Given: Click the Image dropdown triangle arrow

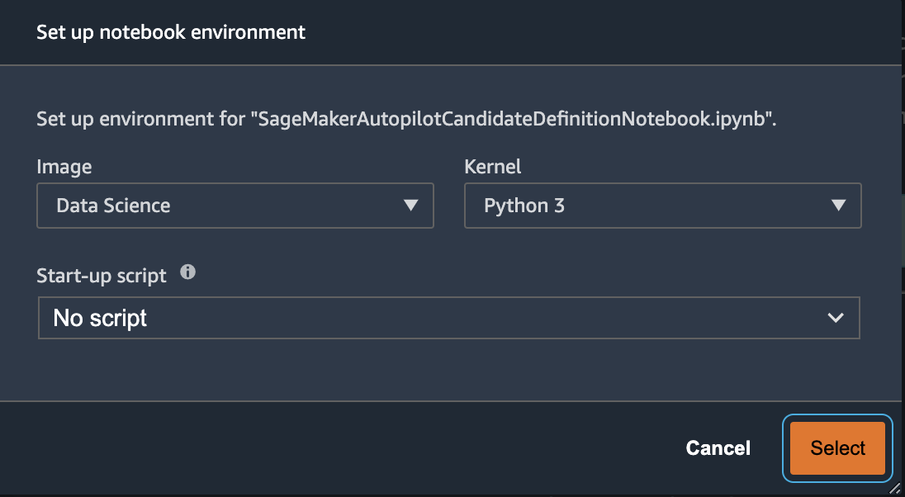Looking at the screenshot, I should click(x=410, y=206).
